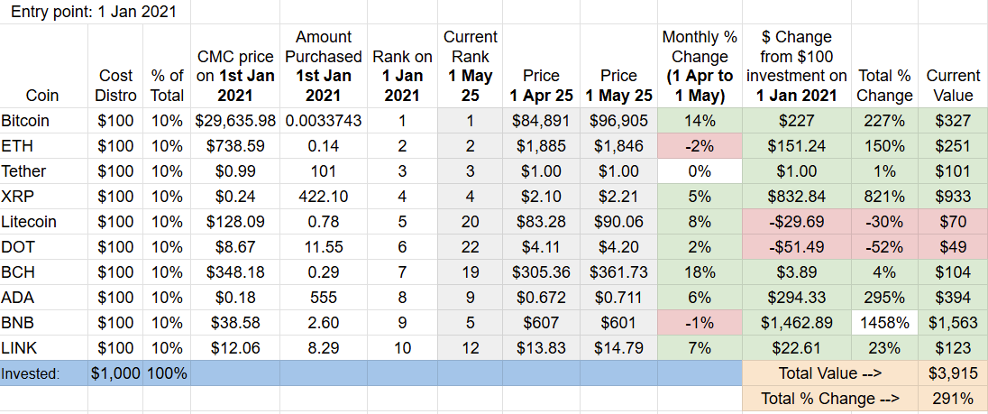Select the 'Invested:' label cell

pos(44,373)
